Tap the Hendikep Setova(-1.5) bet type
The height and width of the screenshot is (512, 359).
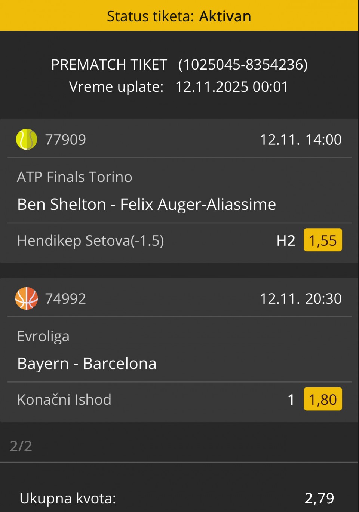click(90, 240)
